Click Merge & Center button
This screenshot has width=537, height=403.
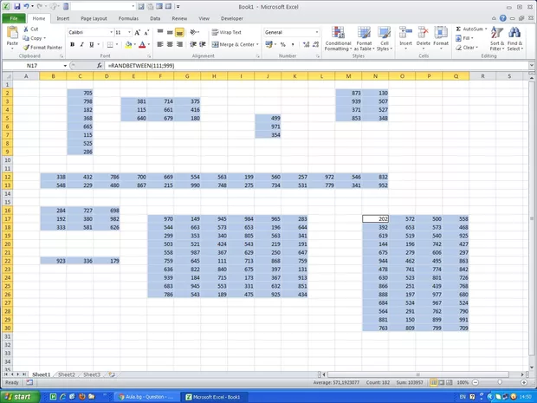[x=233, y=44]
